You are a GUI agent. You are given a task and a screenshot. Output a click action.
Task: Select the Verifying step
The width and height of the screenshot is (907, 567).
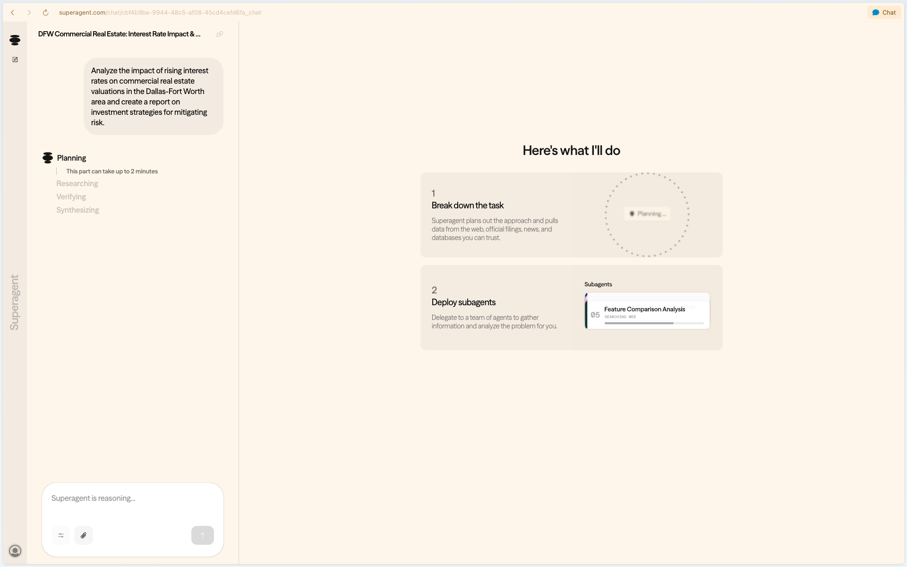[71, 197]
